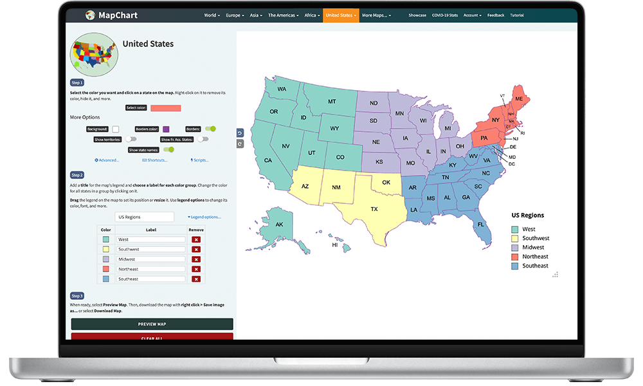Click Alaska (AK) on the map
643x386 pixels.
click(x=279, y=225)
